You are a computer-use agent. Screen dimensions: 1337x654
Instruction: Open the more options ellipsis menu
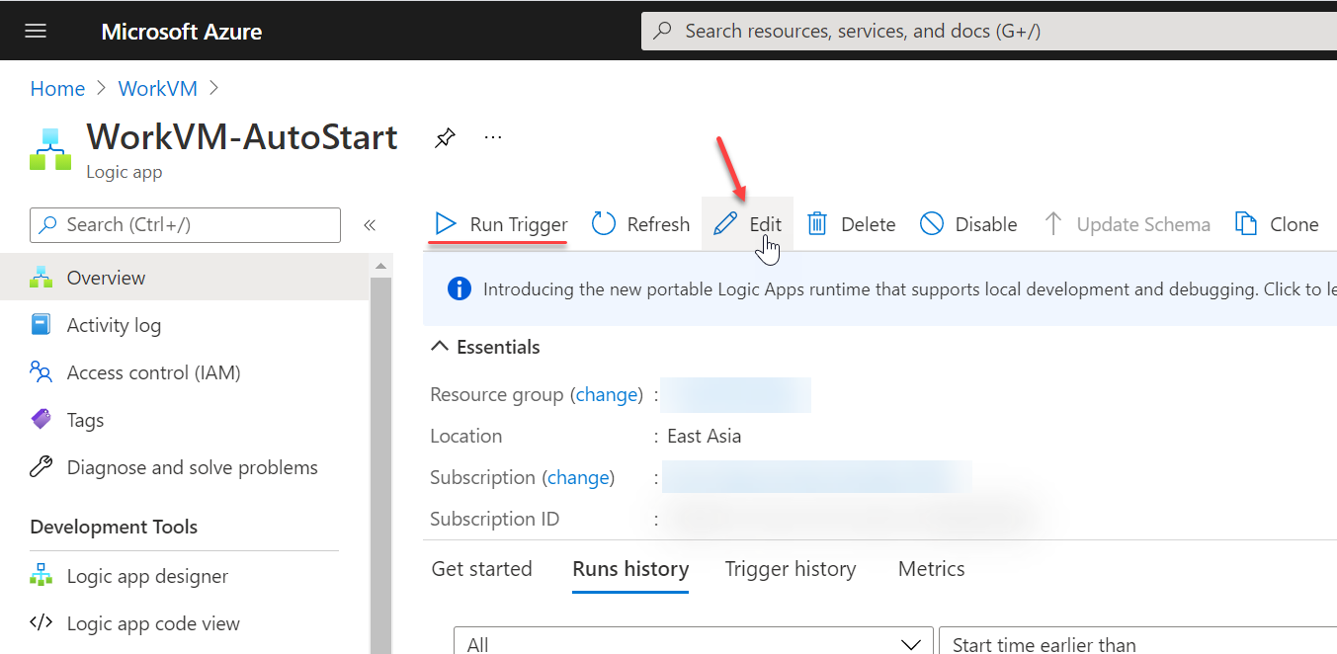pyautogui.click(x=493, y=137)
